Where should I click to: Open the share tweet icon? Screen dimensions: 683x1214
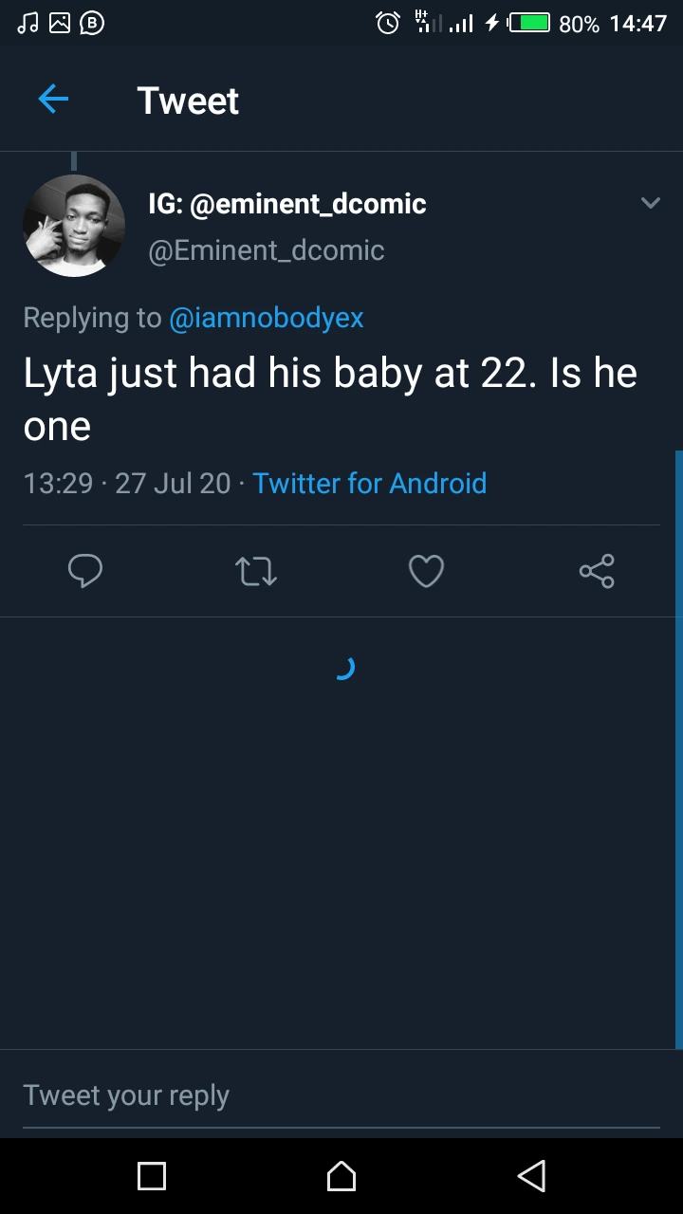597,571
